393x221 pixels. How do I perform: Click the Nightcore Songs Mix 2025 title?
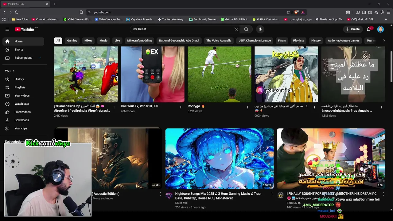(x=218, y=196)
